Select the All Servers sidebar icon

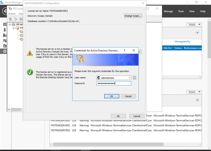click(x=5, y=35)
